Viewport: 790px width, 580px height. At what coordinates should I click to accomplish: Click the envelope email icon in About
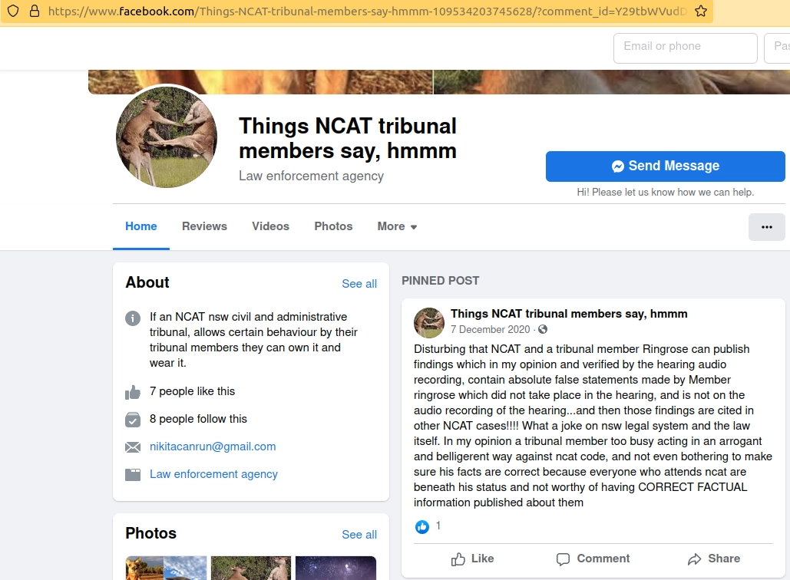[x=133, y=447]
